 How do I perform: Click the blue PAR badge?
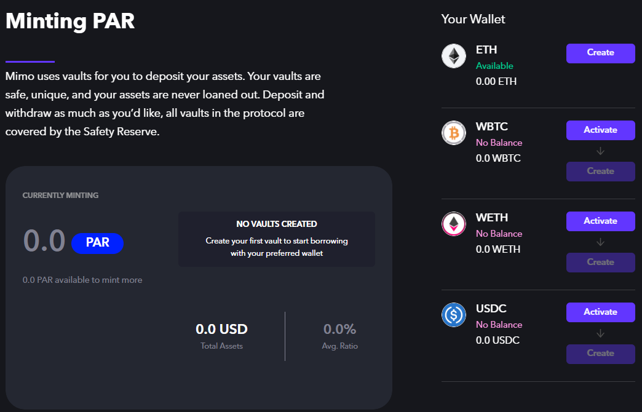(x=97, y=243)
